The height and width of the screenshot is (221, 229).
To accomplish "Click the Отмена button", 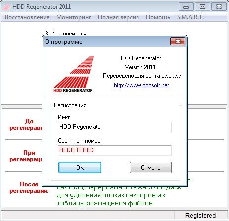I will (x=150, y=167).
